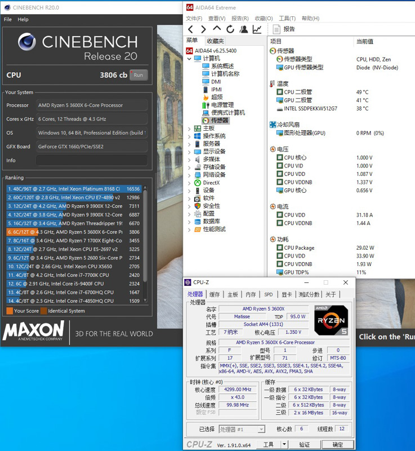415x451 pixels.
Task: Open 关于 tab in CPU-Z
Action: coord(331,294)
